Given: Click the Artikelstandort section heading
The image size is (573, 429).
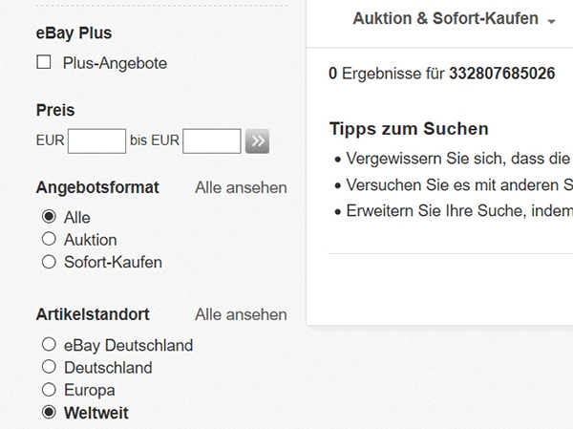Looking at the screenshot, I should [x=93, y=314].
